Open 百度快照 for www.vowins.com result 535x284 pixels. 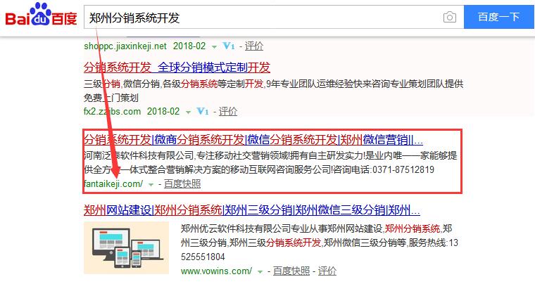[291, 271]
